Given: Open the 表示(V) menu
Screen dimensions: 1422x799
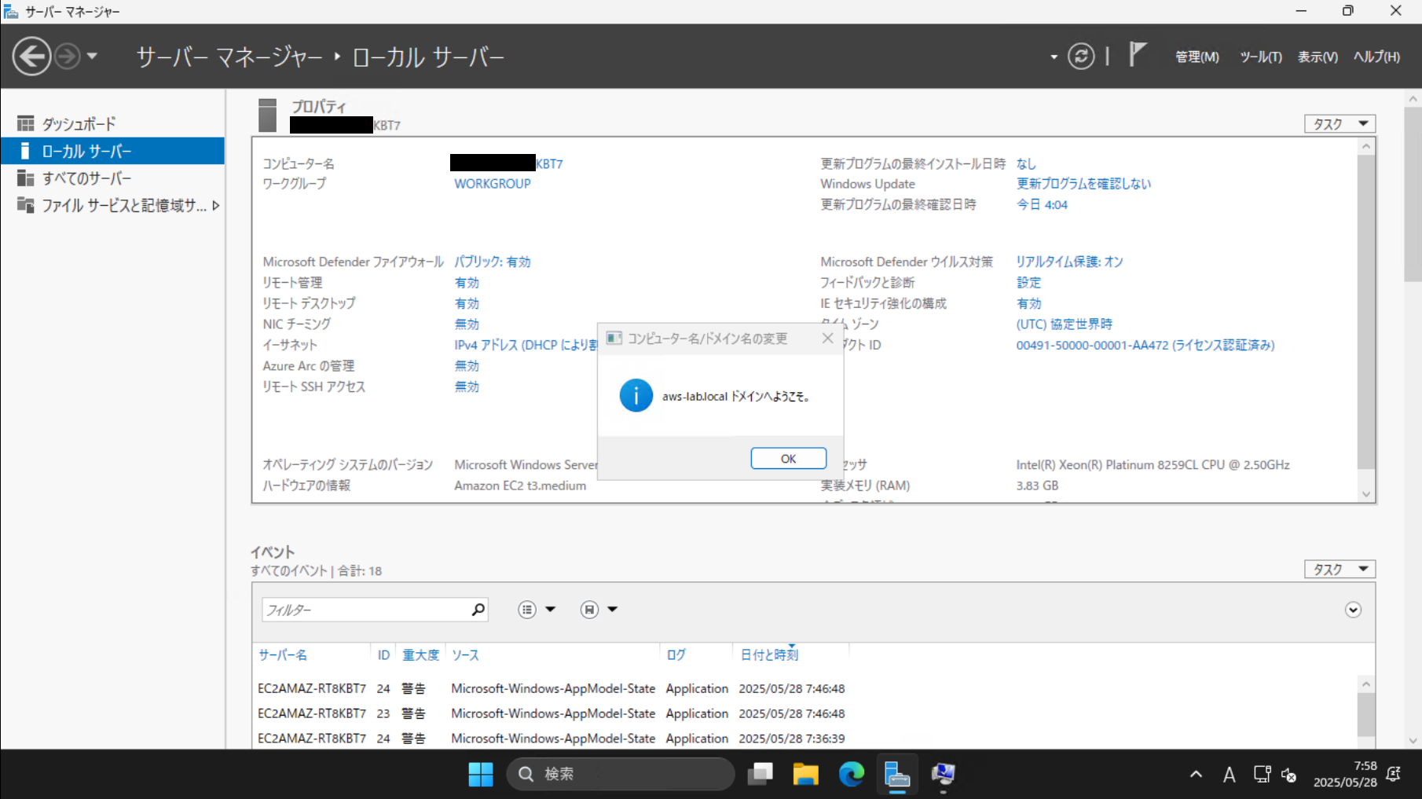Looking at the screenshot, I should 1318,57.
